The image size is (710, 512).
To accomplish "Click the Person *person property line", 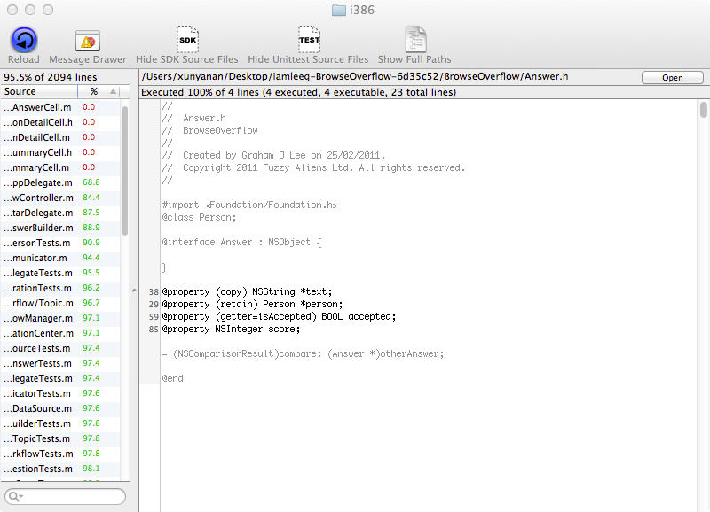I will (252, 304).
